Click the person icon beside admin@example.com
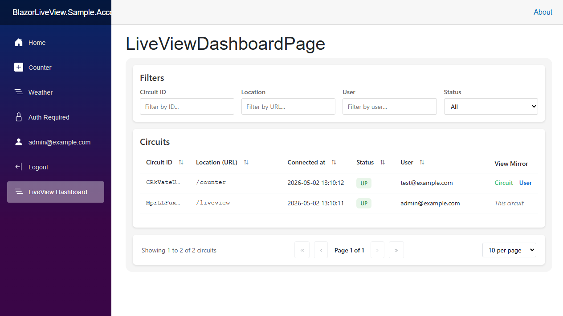The height and width of the screenshot is (316, 563). 19,142
